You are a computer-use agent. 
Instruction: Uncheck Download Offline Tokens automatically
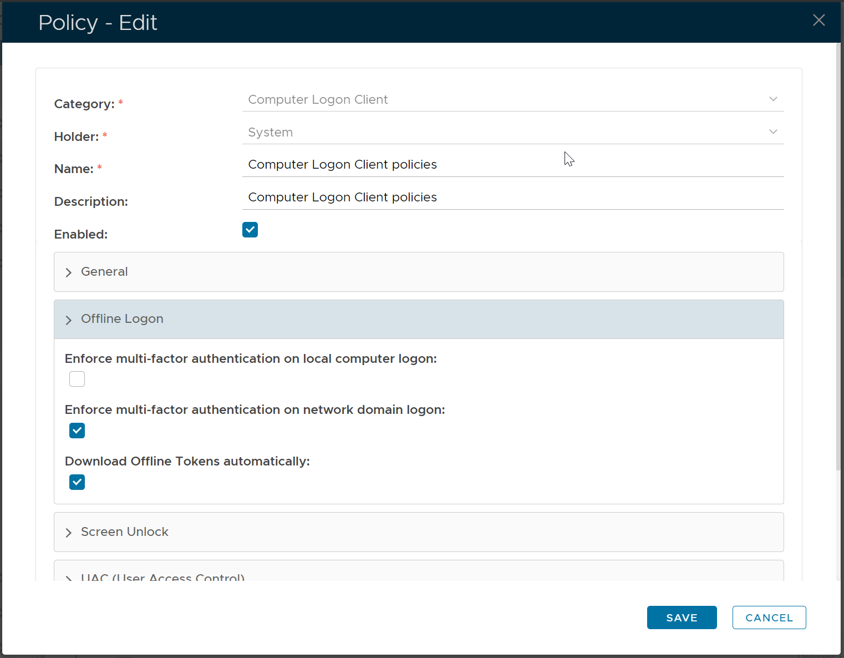coord(77,482)
